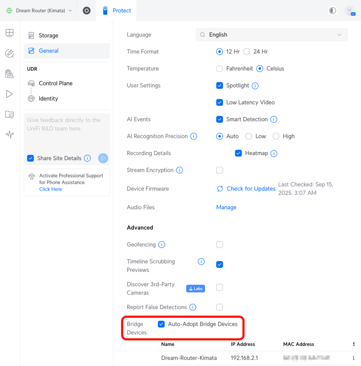Toggle Share Site Details checkbox
Viewport: 361px width, 366px height.
[x=30, y=158]
